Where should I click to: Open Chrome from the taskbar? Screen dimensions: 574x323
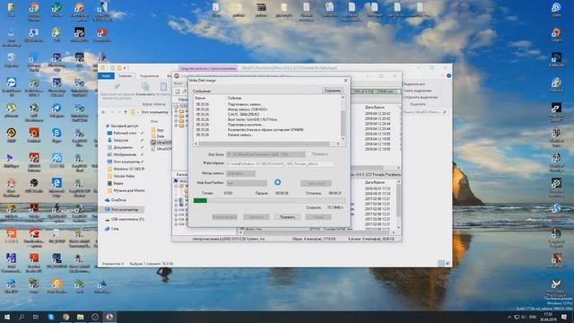[65, 317]
